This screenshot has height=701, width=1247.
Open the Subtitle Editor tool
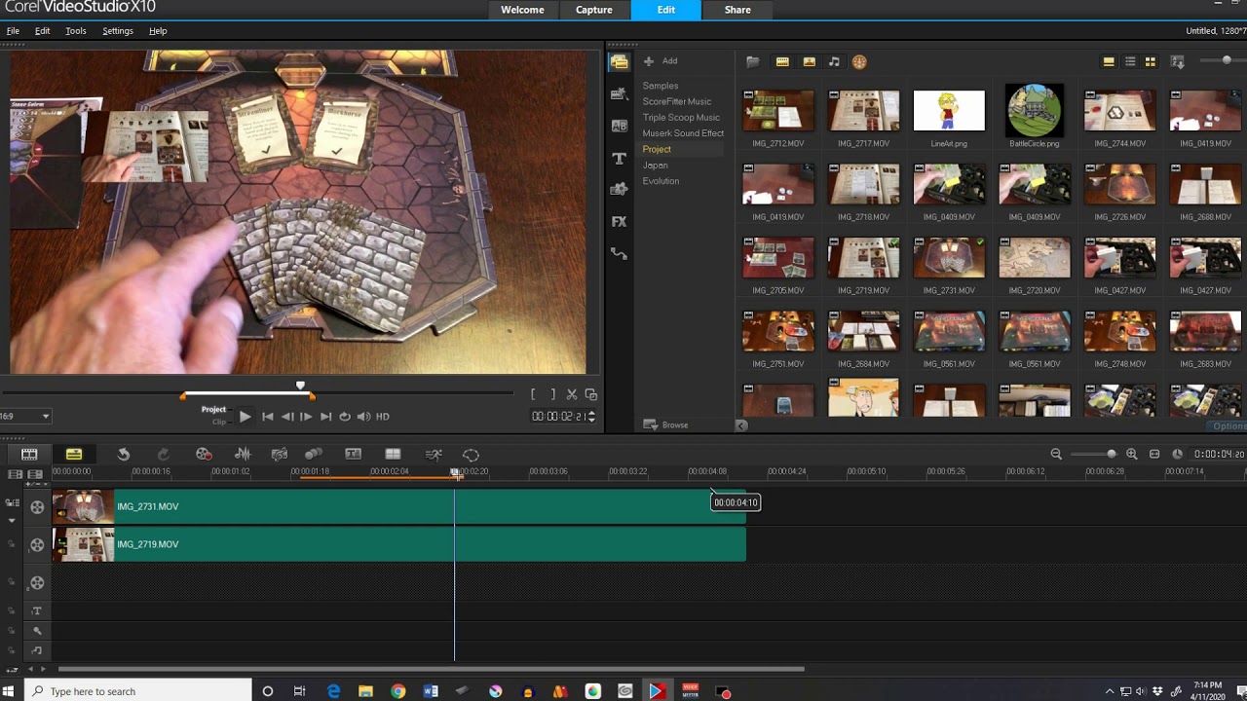point(353,455)
